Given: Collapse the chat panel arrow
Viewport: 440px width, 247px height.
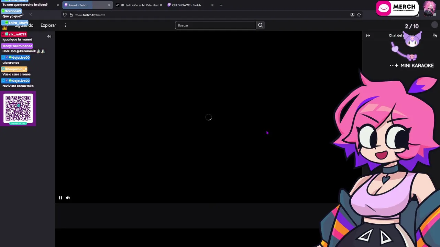Looking at the screenshot, I should point(368,36).
